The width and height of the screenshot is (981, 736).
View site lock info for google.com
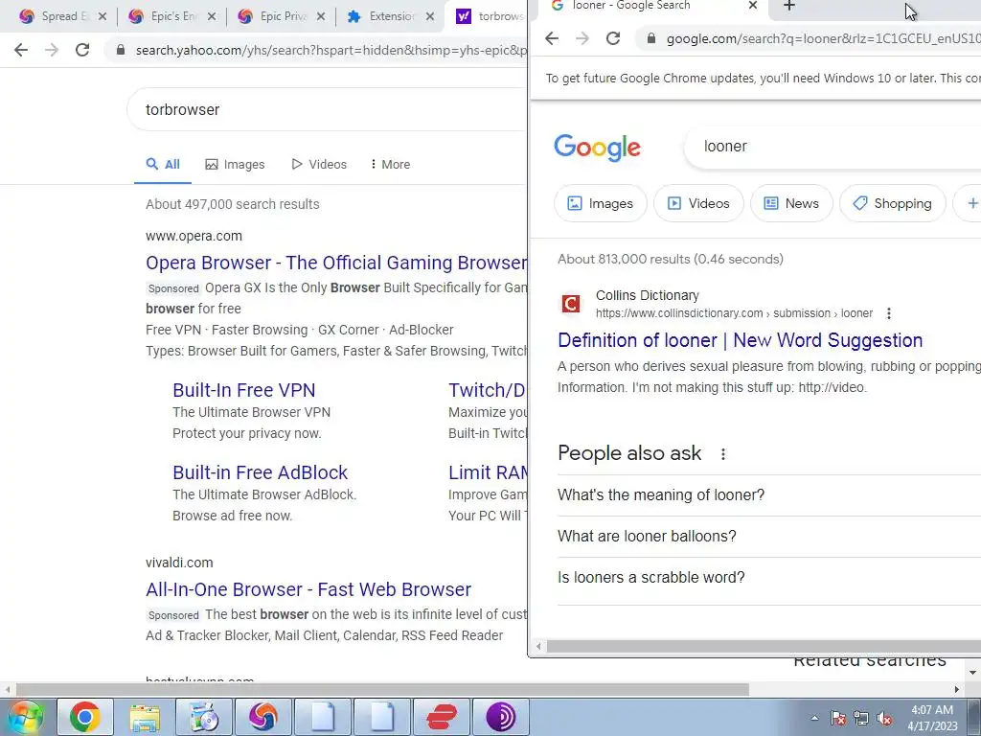point(651,38)
